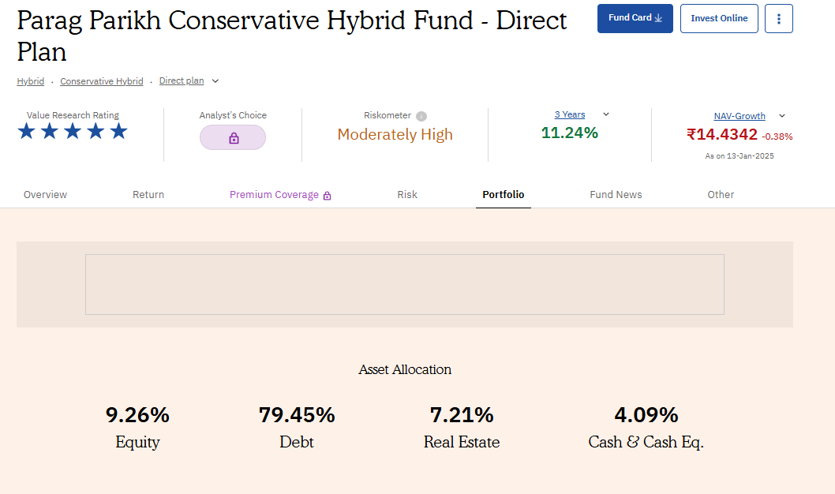The height and width of the screenshot is (494, 835).
Task: Open the Return tab
Action: click(x=148, y=194)
